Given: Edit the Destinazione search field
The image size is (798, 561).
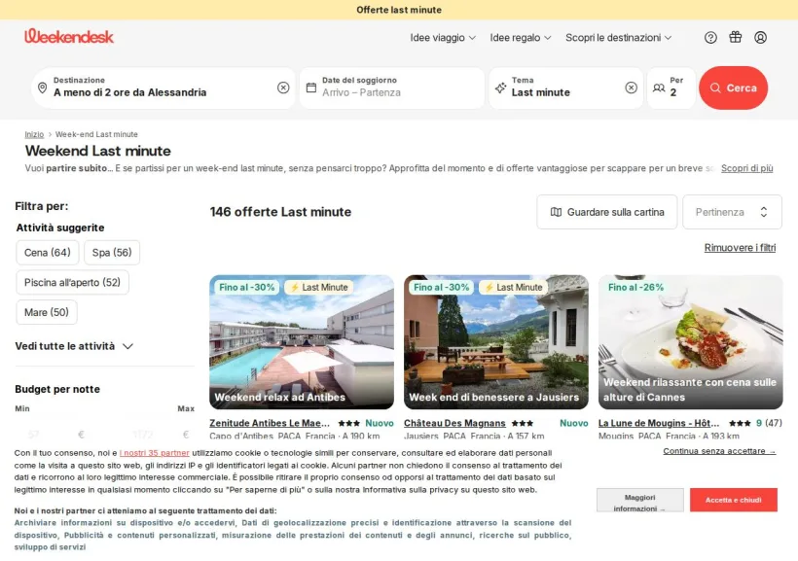Looking at the screenshot, I should tap(163, 88).
